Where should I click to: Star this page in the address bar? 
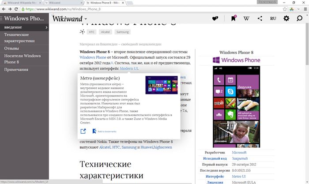(x=285, y=8)
